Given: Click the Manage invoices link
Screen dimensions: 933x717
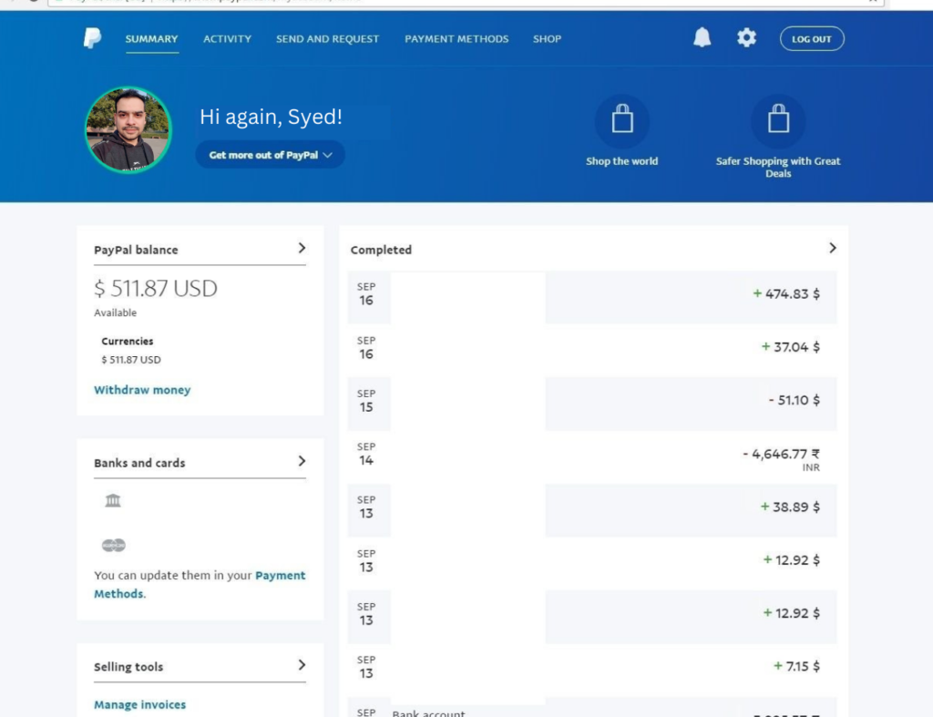Looking at the screenshot, I should tap(139, 704).
